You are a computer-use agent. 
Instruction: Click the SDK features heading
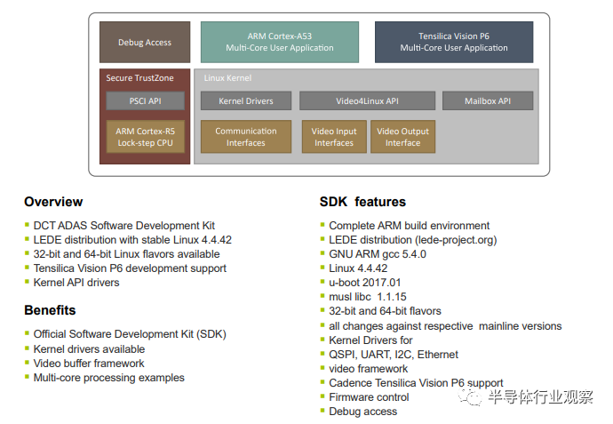tap(362, 202)
